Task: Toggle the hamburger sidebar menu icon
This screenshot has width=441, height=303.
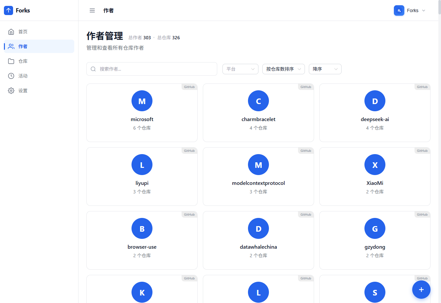Action: click(x=92, y=10)
